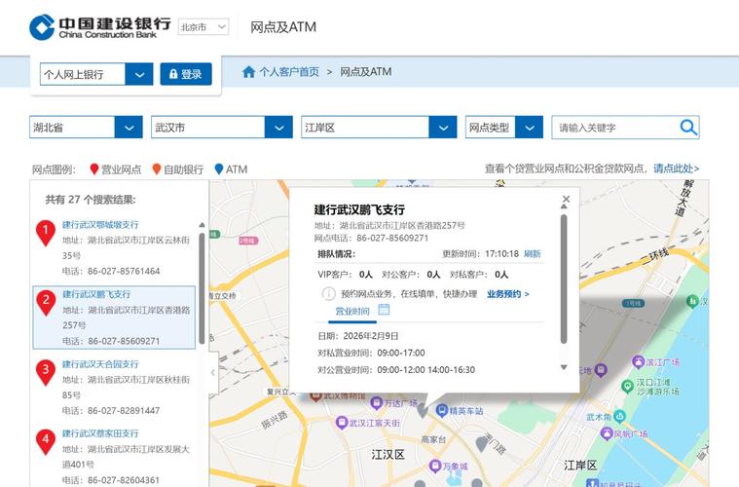Select result pin number 2

(x=46, y=303)
